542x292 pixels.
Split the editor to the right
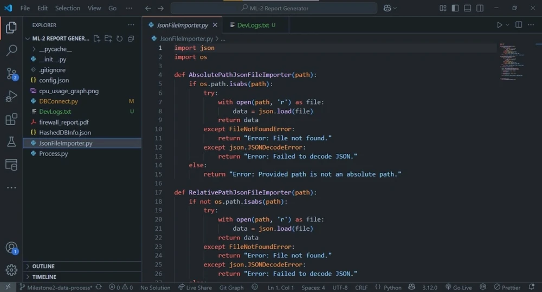point(519,25)
